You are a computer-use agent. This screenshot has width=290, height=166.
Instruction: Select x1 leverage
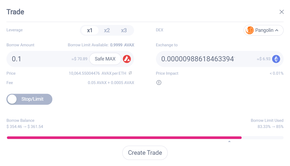coord(90,30)
